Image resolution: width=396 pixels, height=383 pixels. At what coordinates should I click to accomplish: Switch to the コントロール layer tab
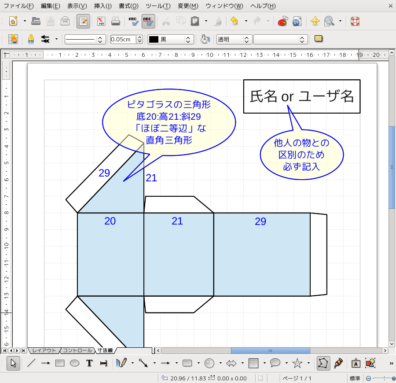click(77, 350)
